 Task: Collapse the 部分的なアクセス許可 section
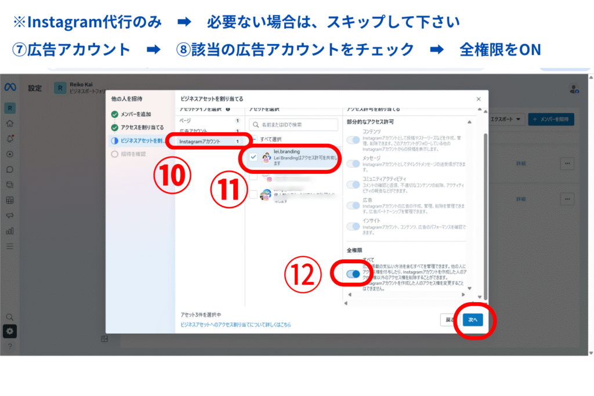(x=469, y=122)
